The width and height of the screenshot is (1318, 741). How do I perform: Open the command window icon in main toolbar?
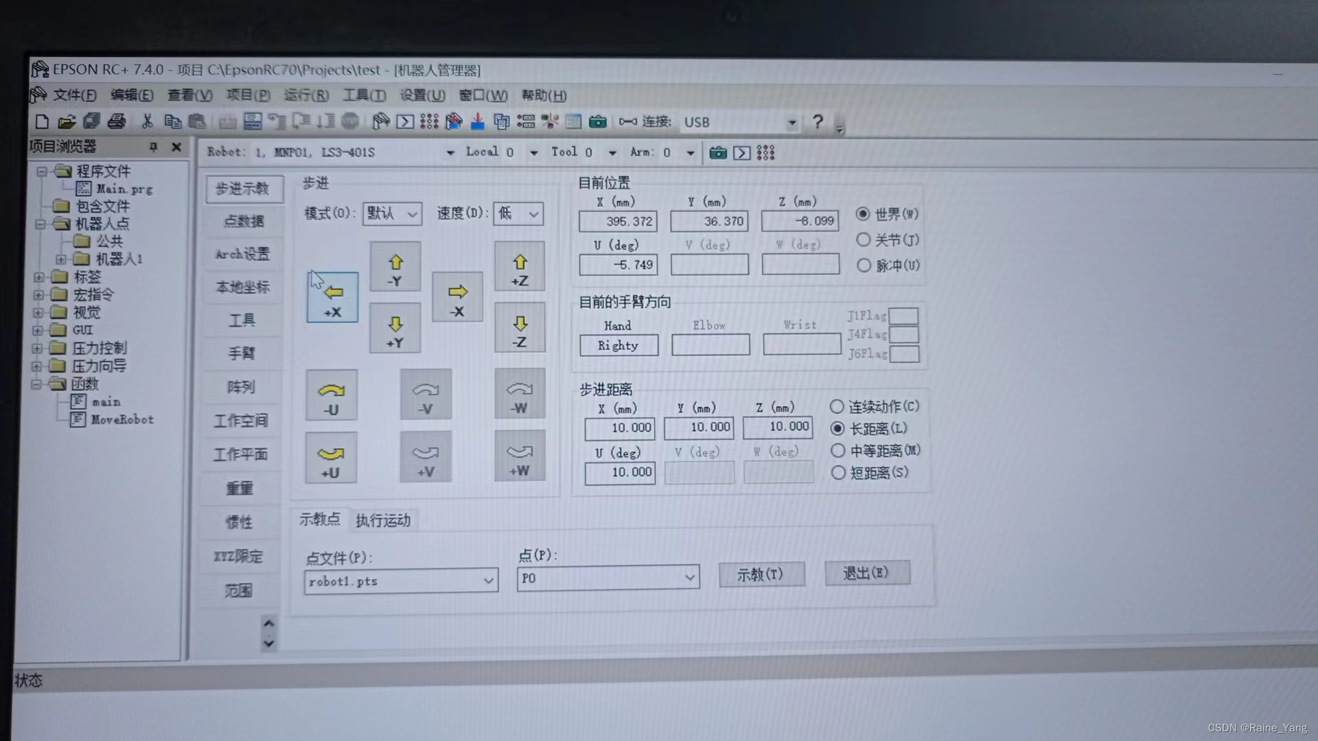tap(405, 121)
